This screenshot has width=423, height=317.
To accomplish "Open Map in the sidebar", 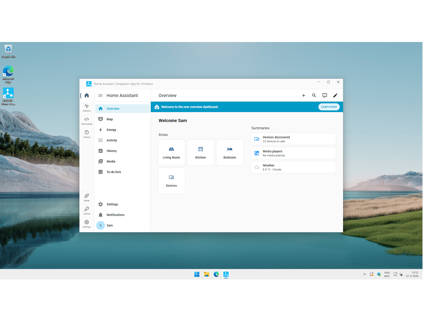I will tap(123, 119).
